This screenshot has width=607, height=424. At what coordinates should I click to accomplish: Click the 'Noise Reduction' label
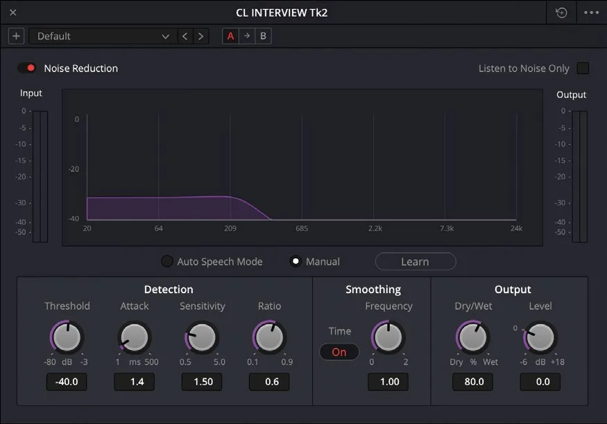click(81, 69)
